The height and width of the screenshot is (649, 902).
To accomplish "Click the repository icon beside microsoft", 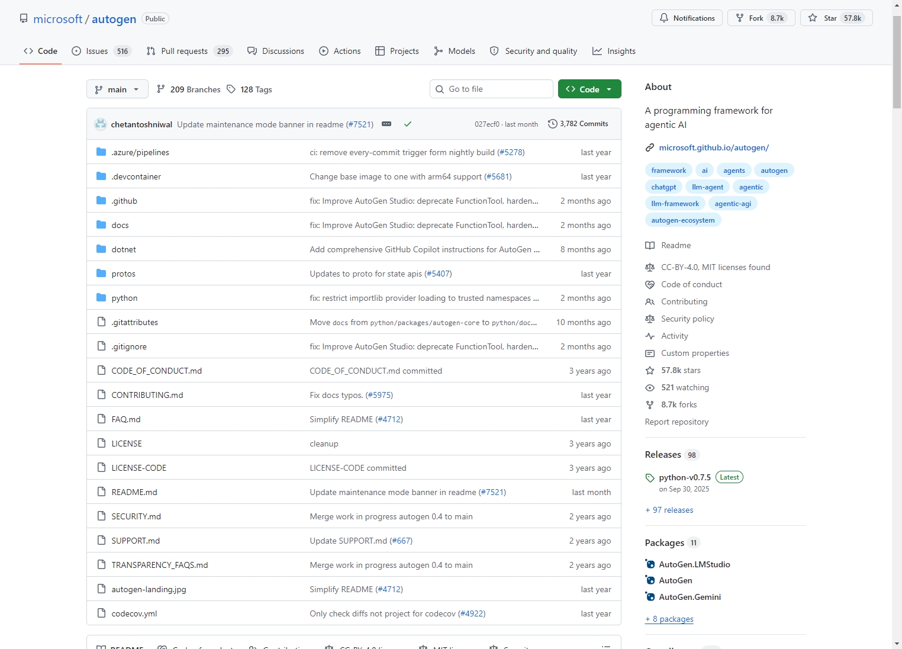I will coord(24,18).
